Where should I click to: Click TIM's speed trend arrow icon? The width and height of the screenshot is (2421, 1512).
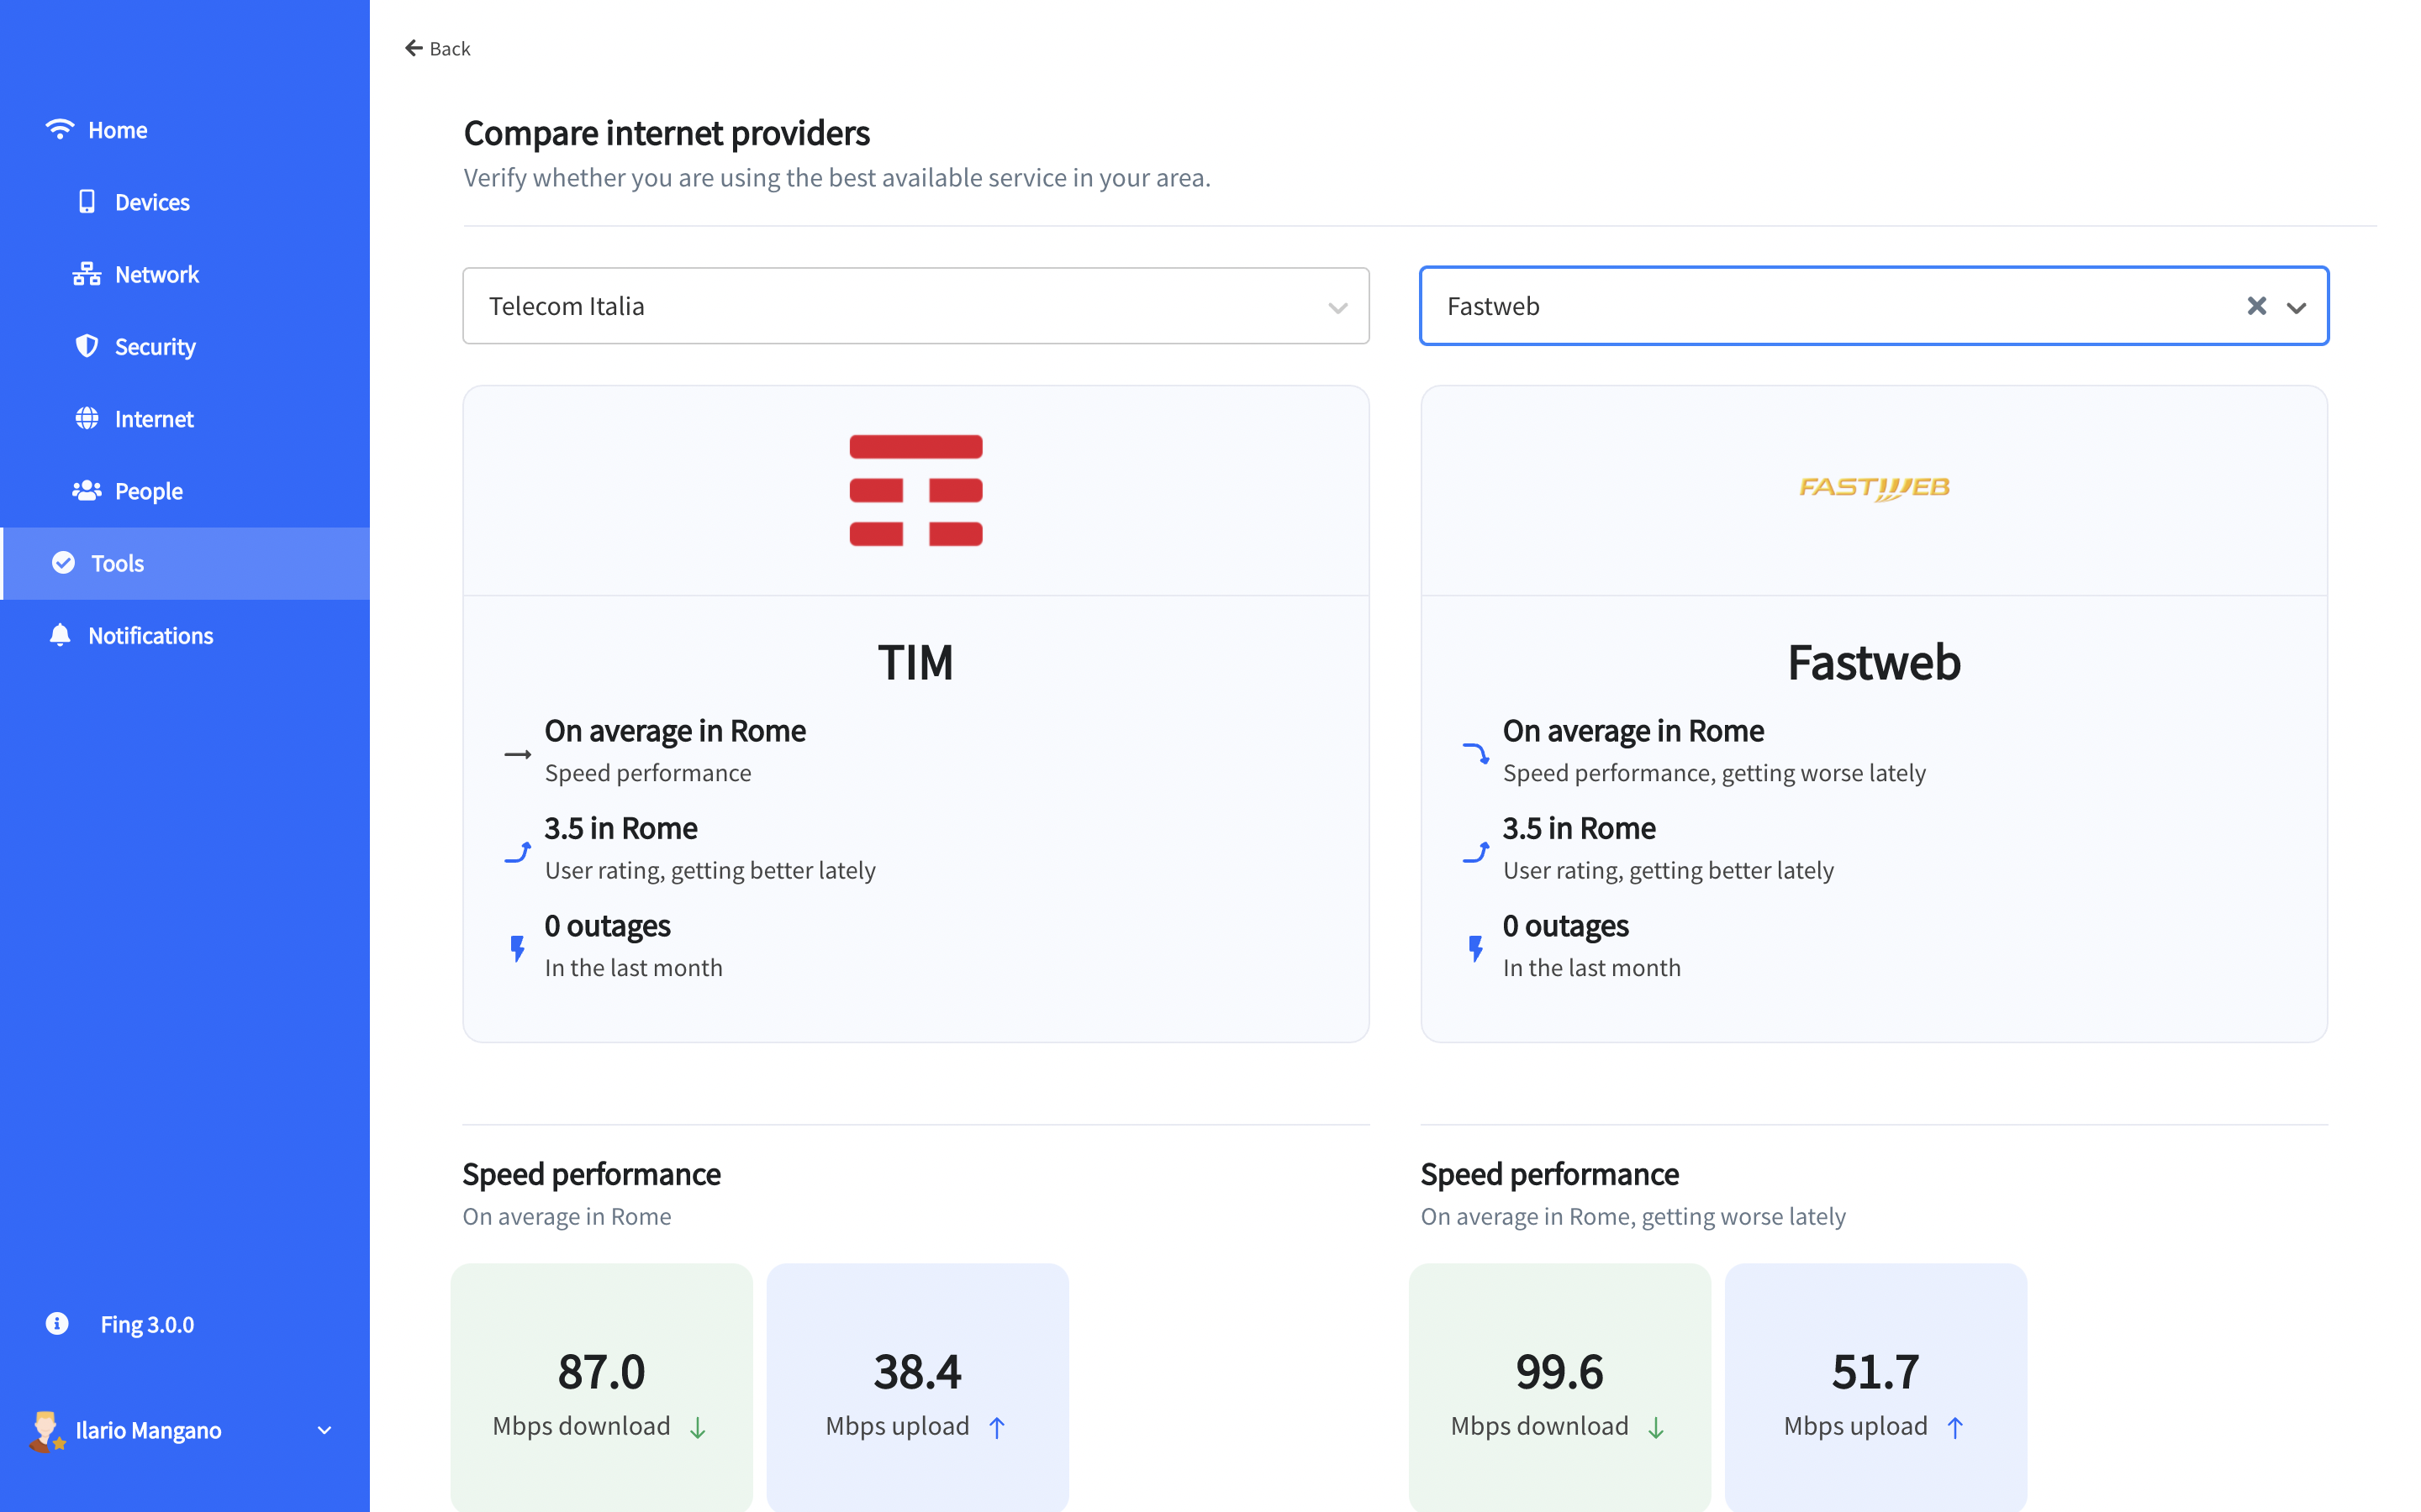click(x=517, y=754)
